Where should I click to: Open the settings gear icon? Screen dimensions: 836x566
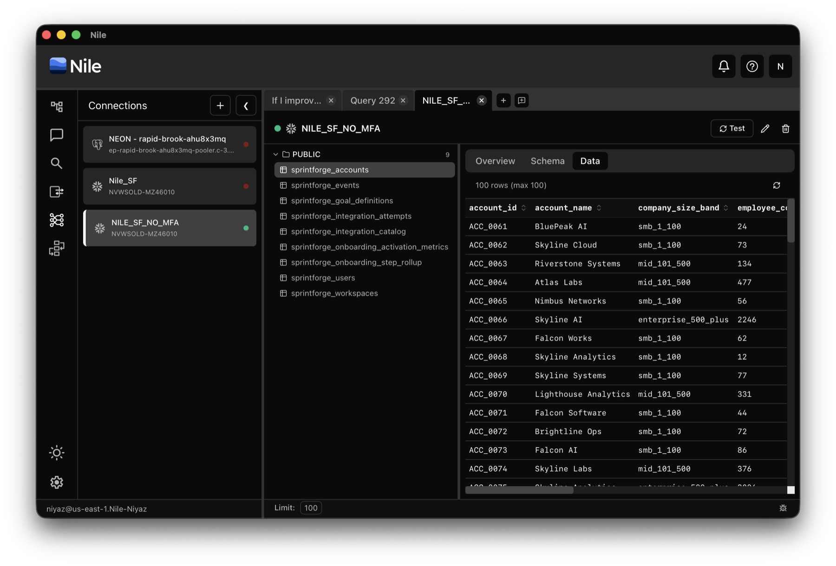(x=57, y=482)
